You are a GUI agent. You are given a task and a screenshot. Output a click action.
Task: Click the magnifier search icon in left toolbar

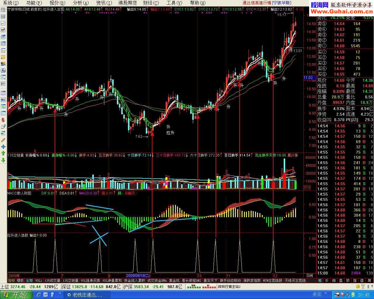click(3, 77)
